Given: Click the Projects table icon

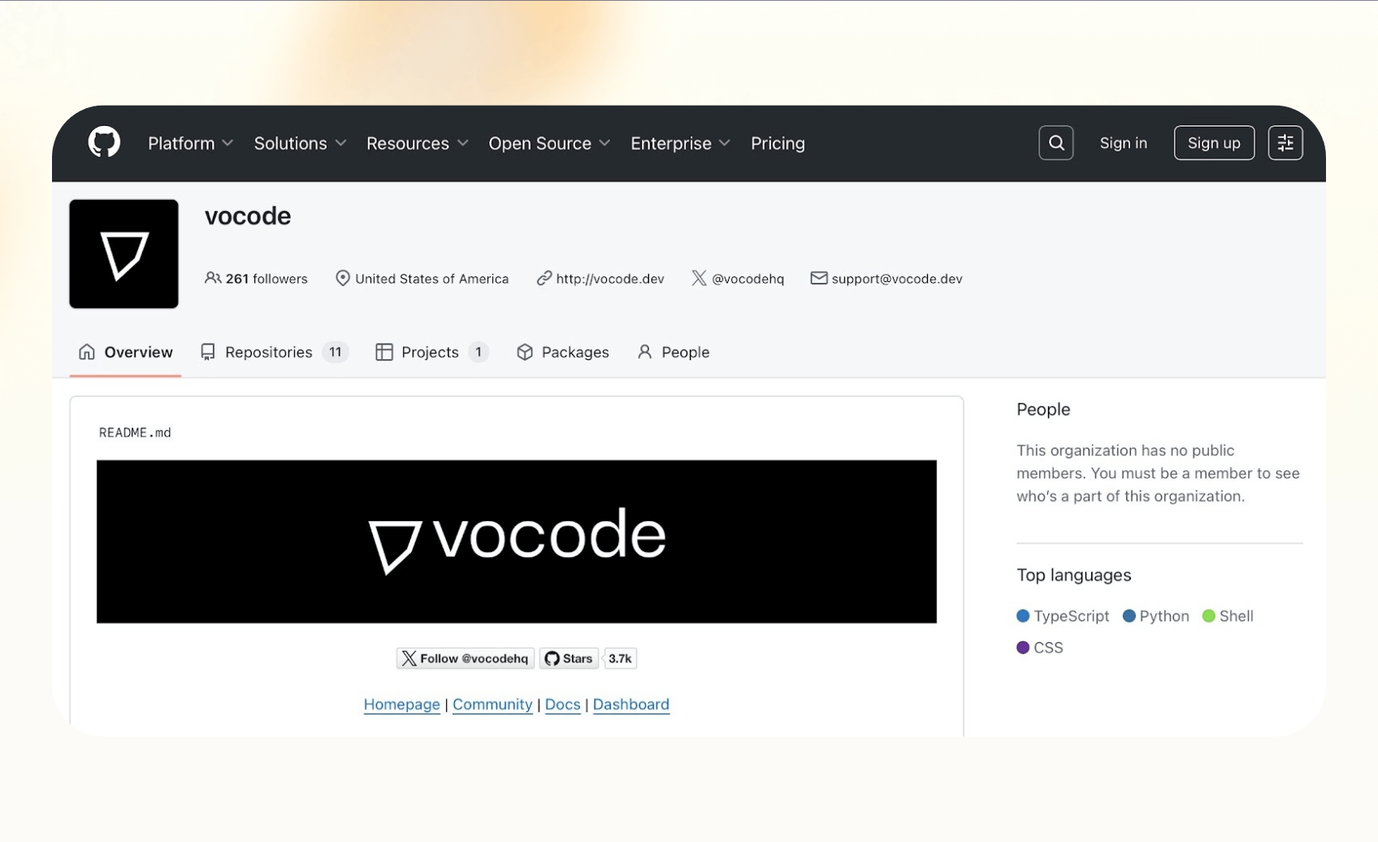Looking at the screenshot, I should (384, 352).
